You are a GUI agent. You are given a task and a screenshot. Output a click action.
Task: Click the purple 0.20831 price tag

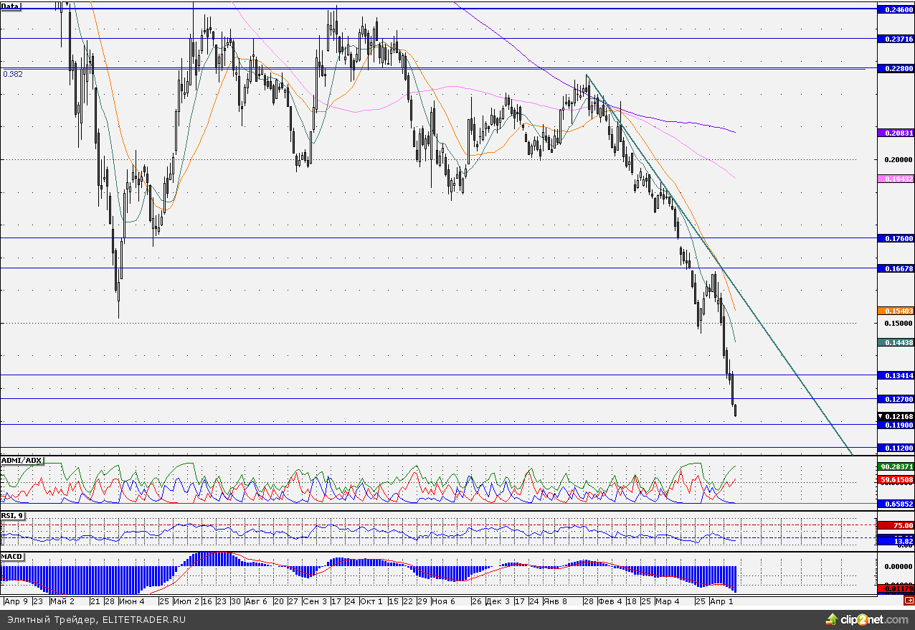coord(896,133)
